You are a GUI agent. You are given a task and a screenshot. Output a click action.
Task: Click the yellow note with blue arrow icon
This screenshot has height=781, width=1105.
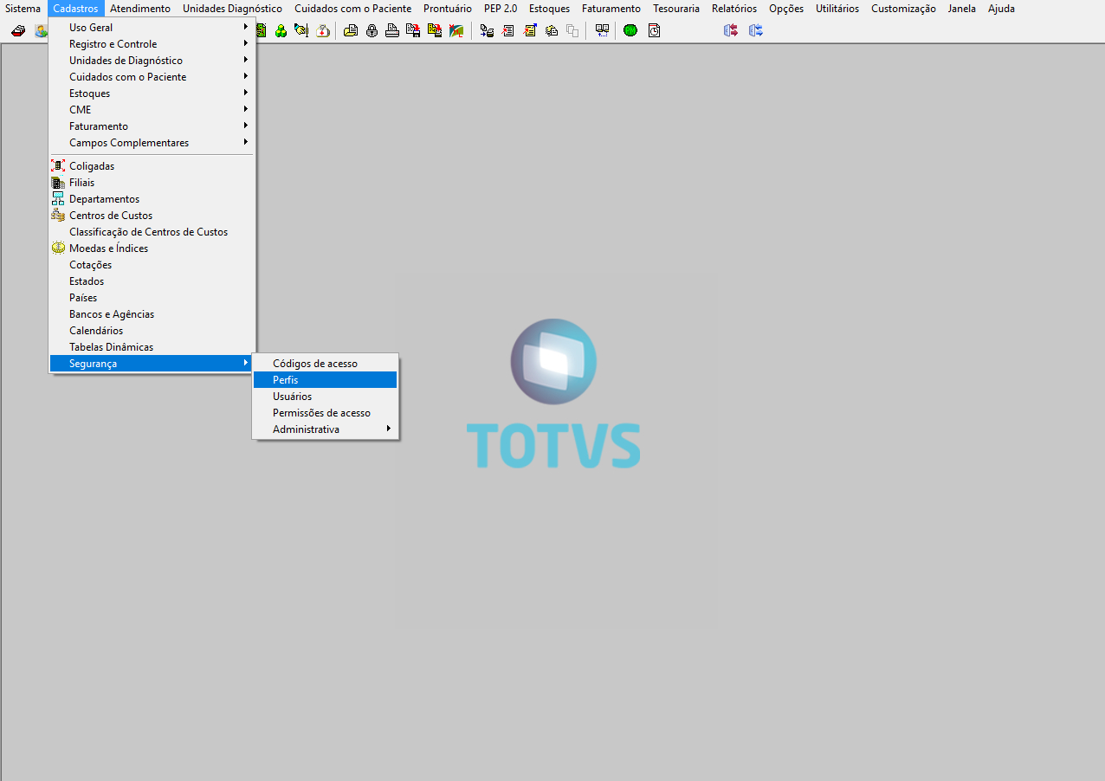click(x=530, y=30)
